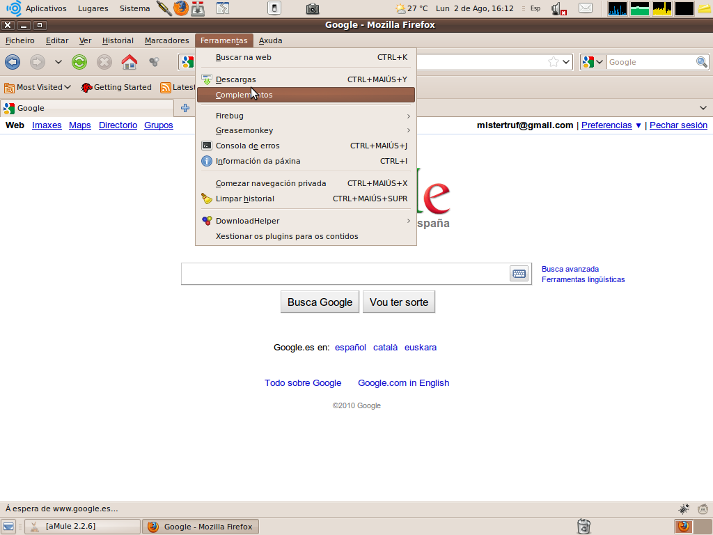Click show desktop icon in bottom panel
The width and height of the screenshot is (713, 535).
8,527
